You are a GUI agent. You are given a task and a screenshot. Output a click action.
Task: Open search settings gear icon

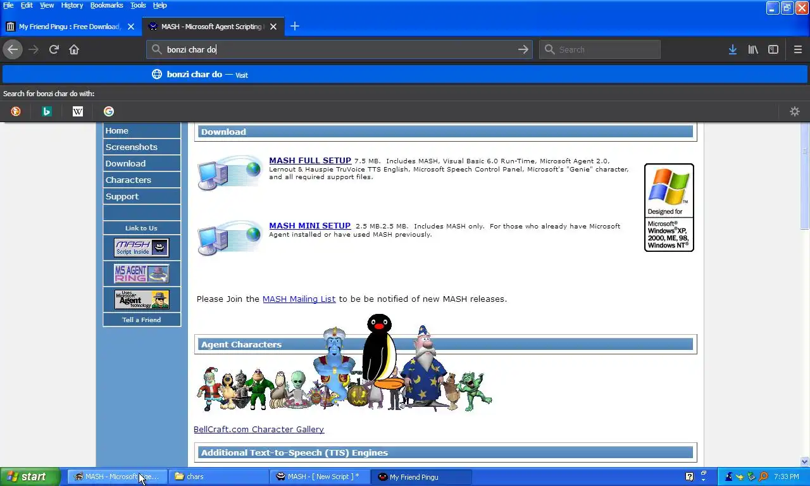(x=795, y=111)
